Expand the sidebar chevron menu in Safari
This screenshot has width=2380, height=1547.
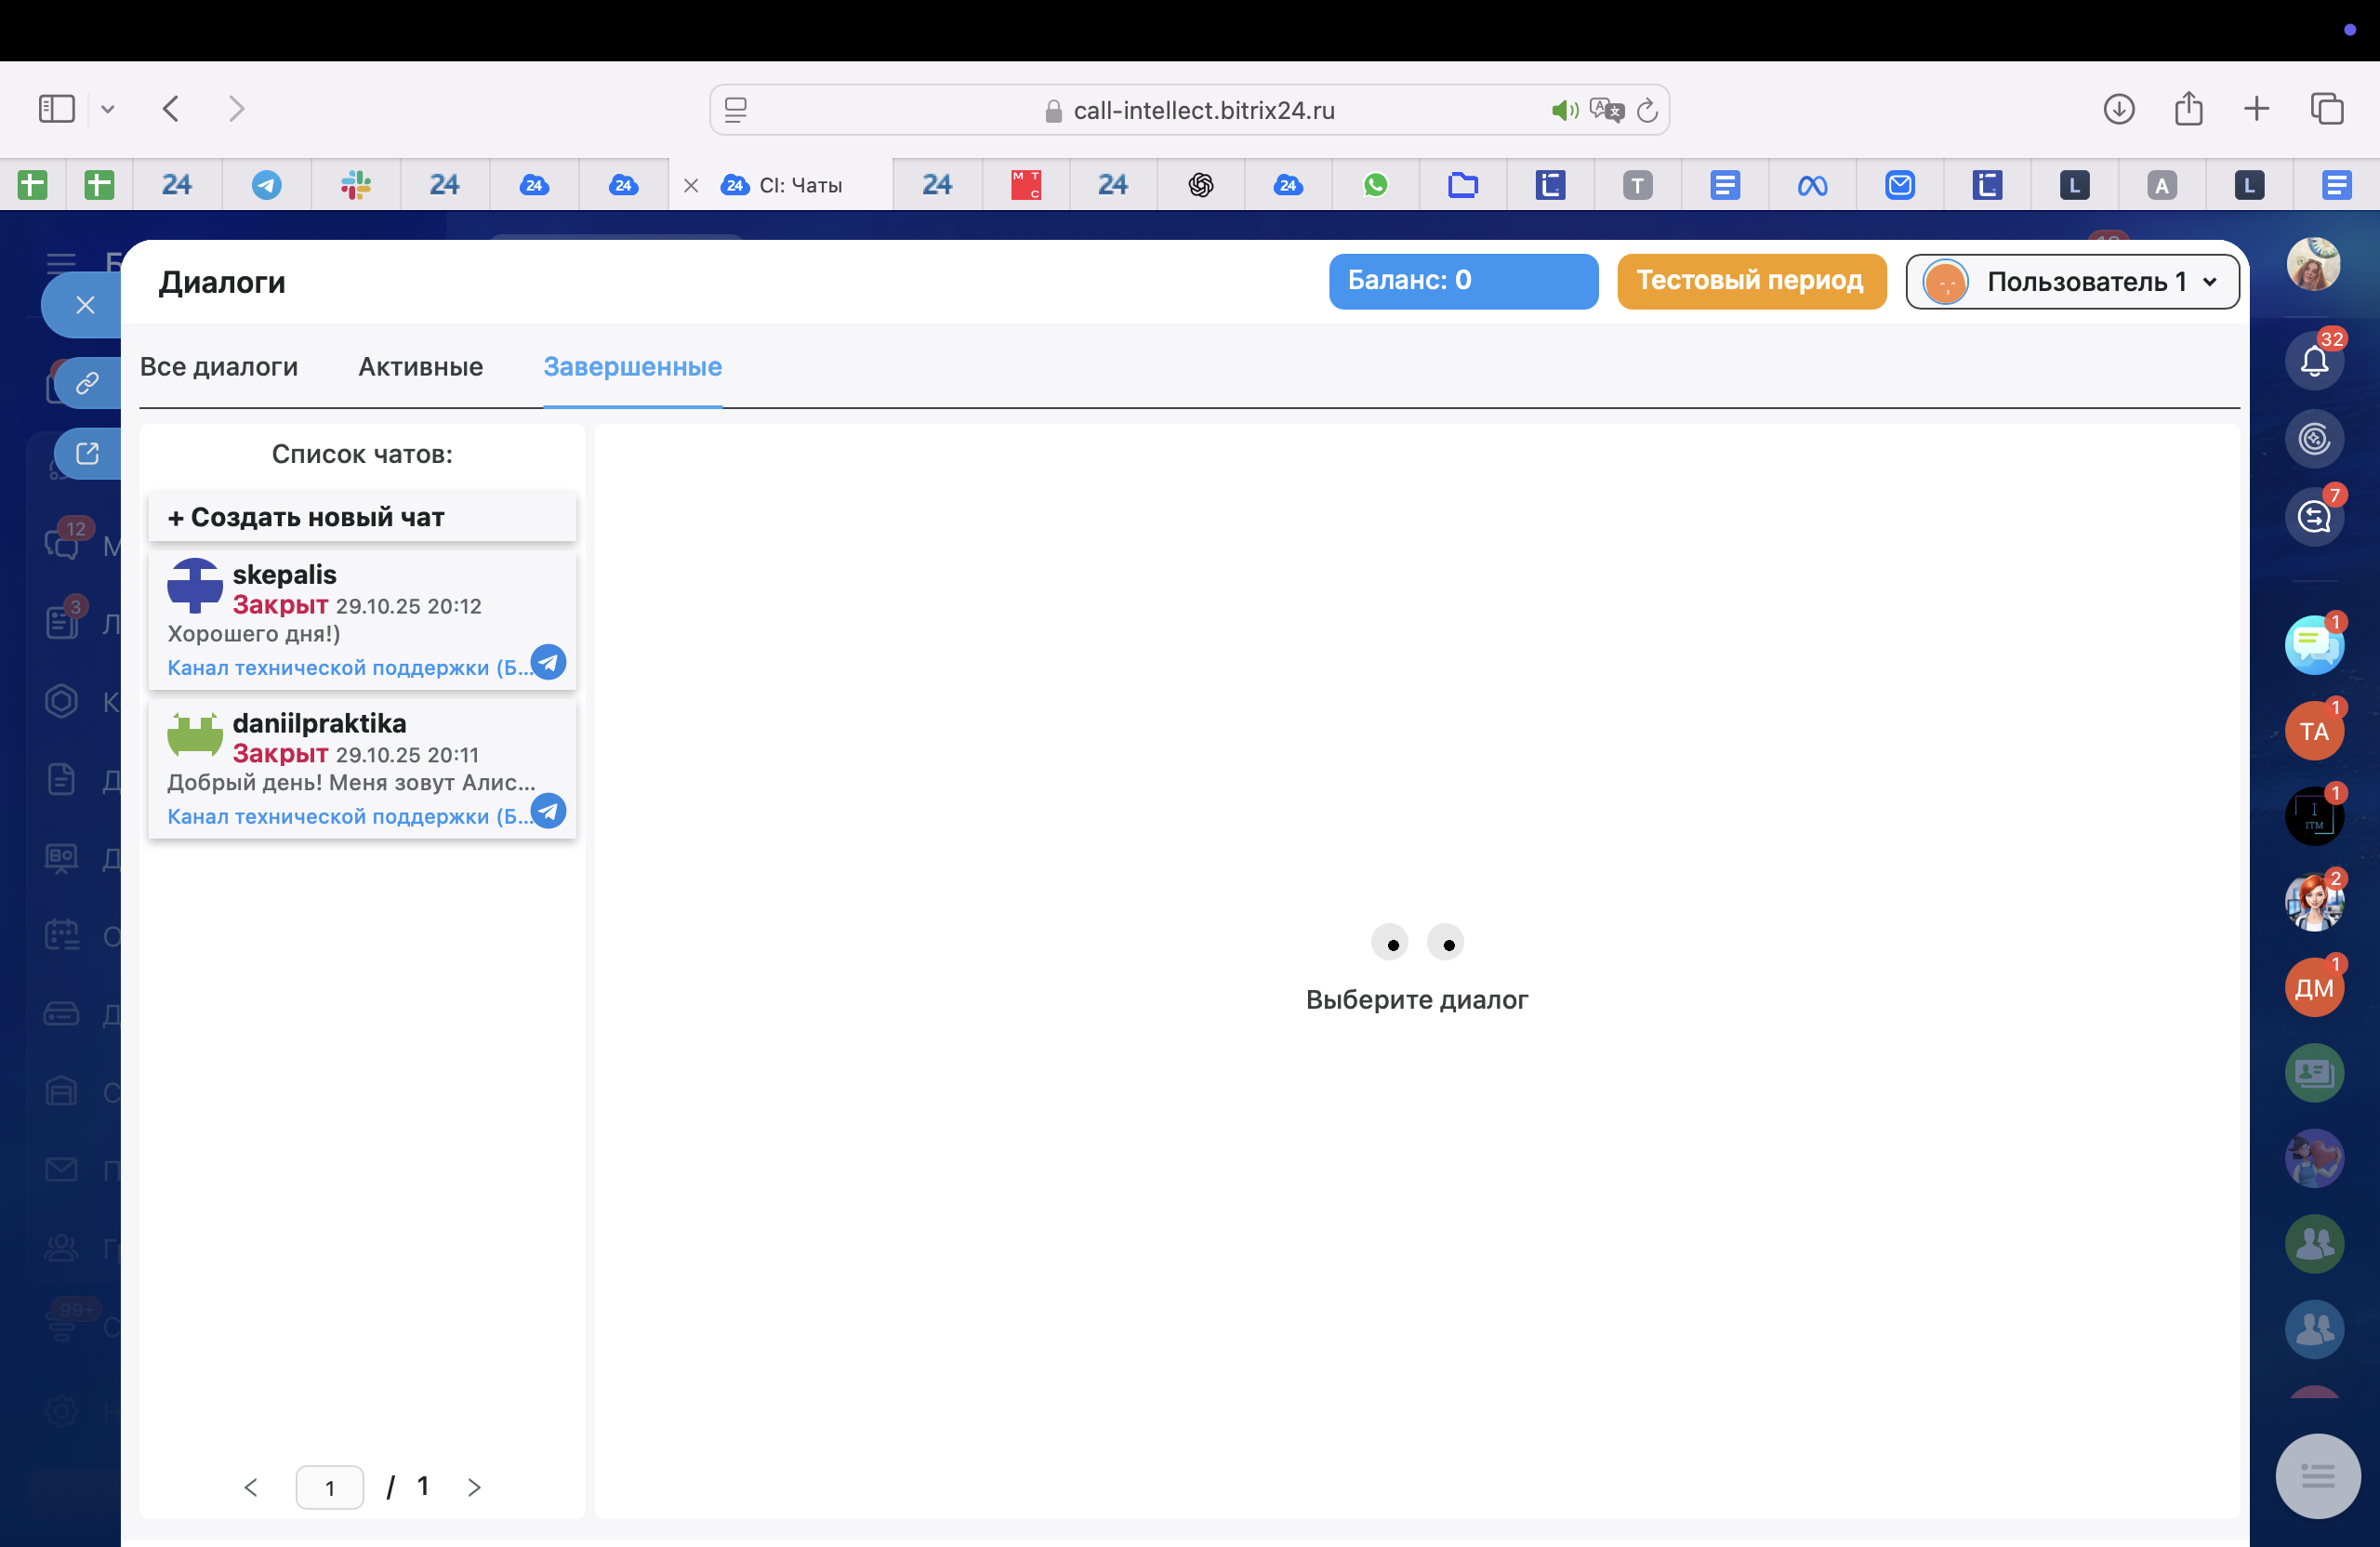108,109
